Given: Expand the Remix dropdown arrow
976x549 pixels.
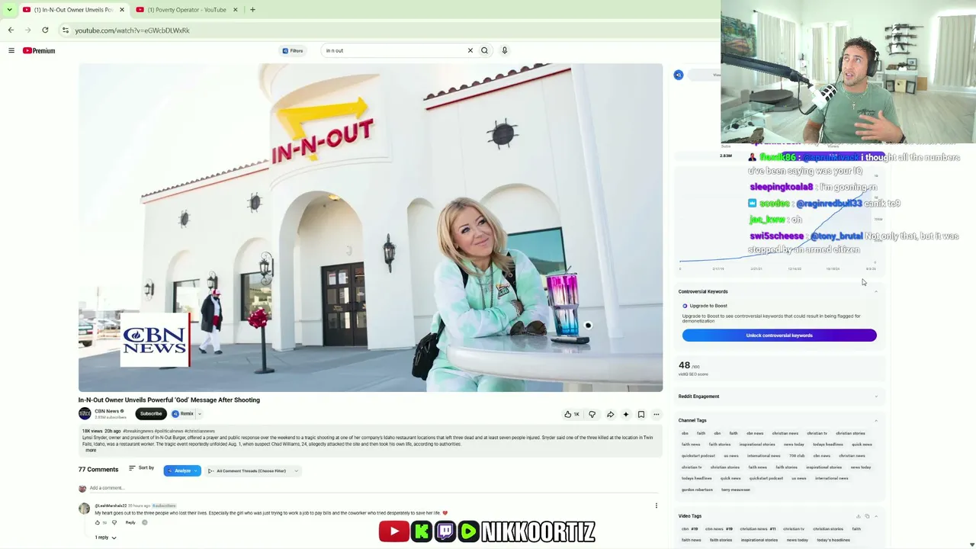Looking at the screenshot, I should pyautogui.click(x=200, y=413).
